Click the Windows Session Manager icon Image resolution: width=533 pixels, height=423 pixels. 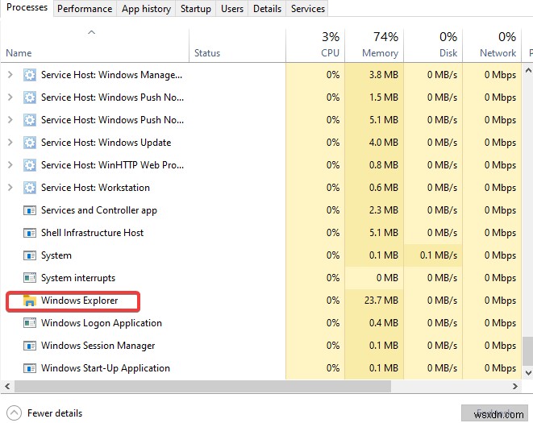point(30,346)
